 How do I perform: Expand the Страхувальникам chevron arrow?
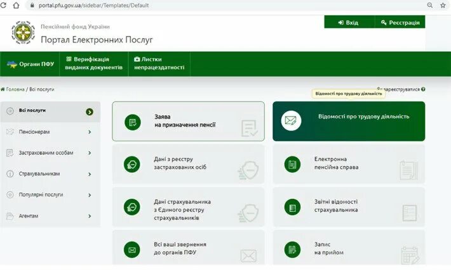coord(90,174)
